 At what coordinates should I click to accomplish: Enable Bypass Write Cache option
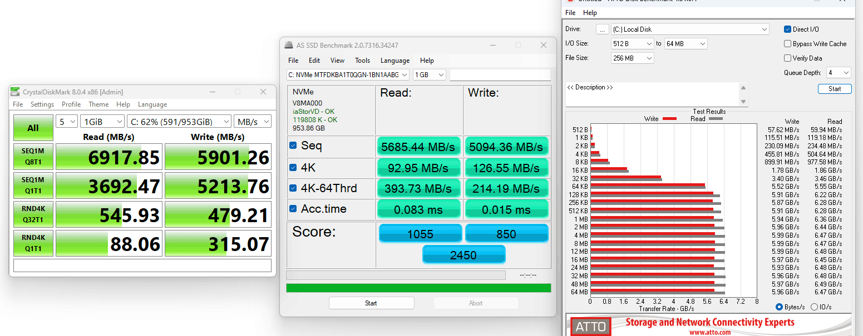coord(787,44)
